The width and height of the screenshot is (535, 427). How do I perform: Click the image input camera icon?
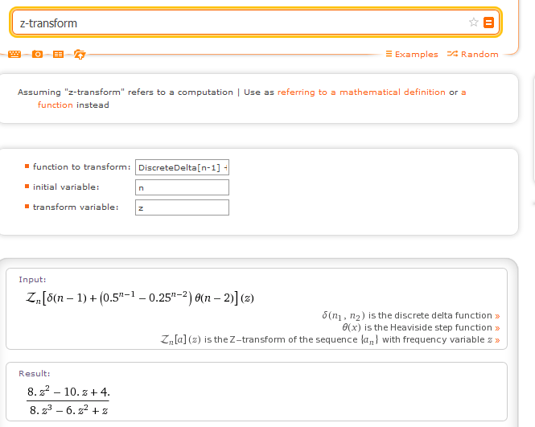coord(36,54)
